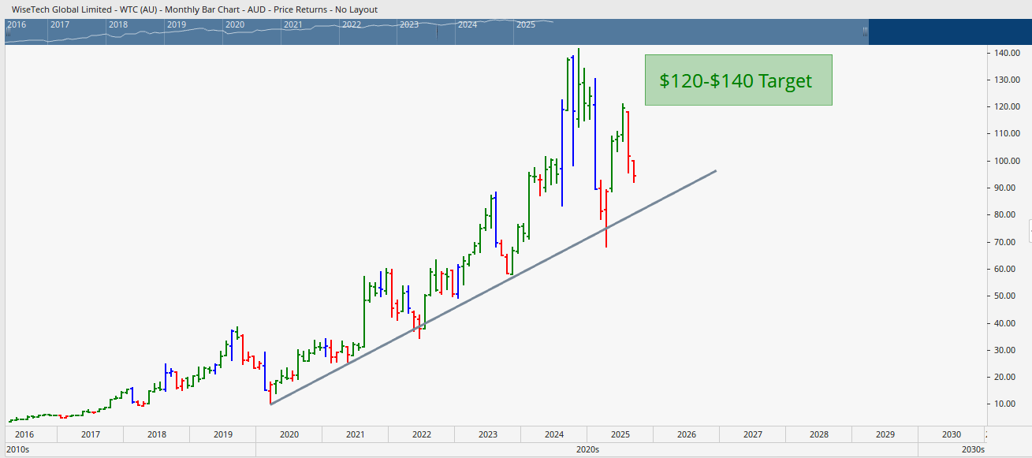The height and width of the screenshot is (458, 1032).
Task: Click the 2023 label on the bottom time axis
Action: (x=488, y=434)
